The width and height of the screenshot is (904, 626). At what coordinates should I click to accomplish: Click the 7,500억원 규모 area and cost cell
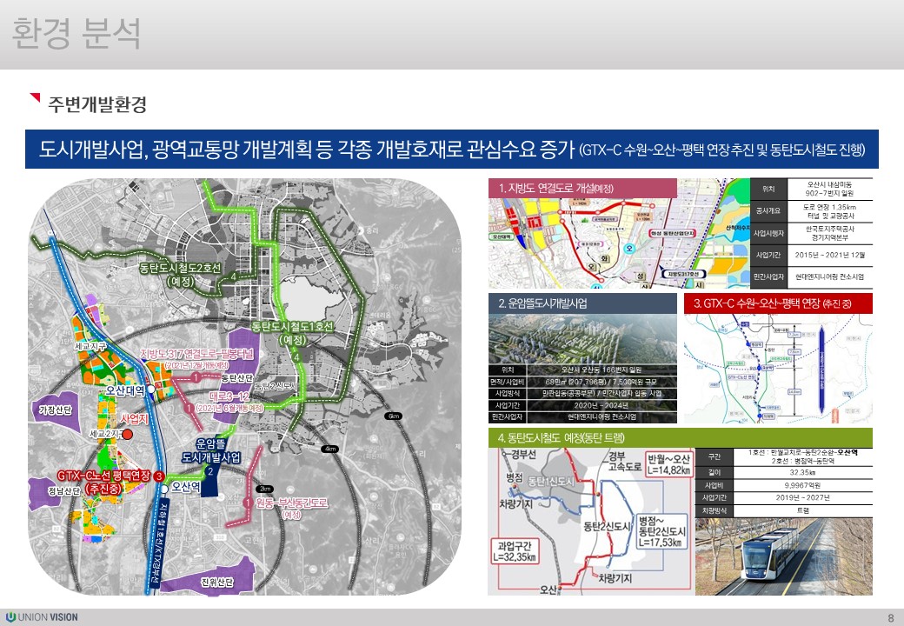(x=602, y=383)
